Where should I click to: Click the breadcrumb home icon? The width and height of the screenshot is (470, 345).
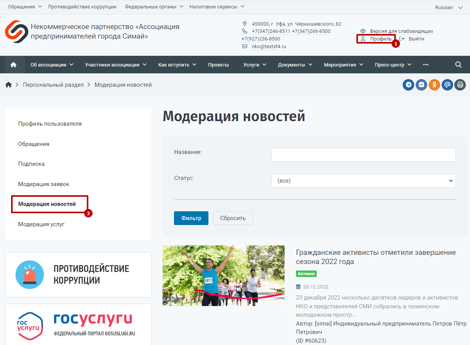click(x=8, y=85)
